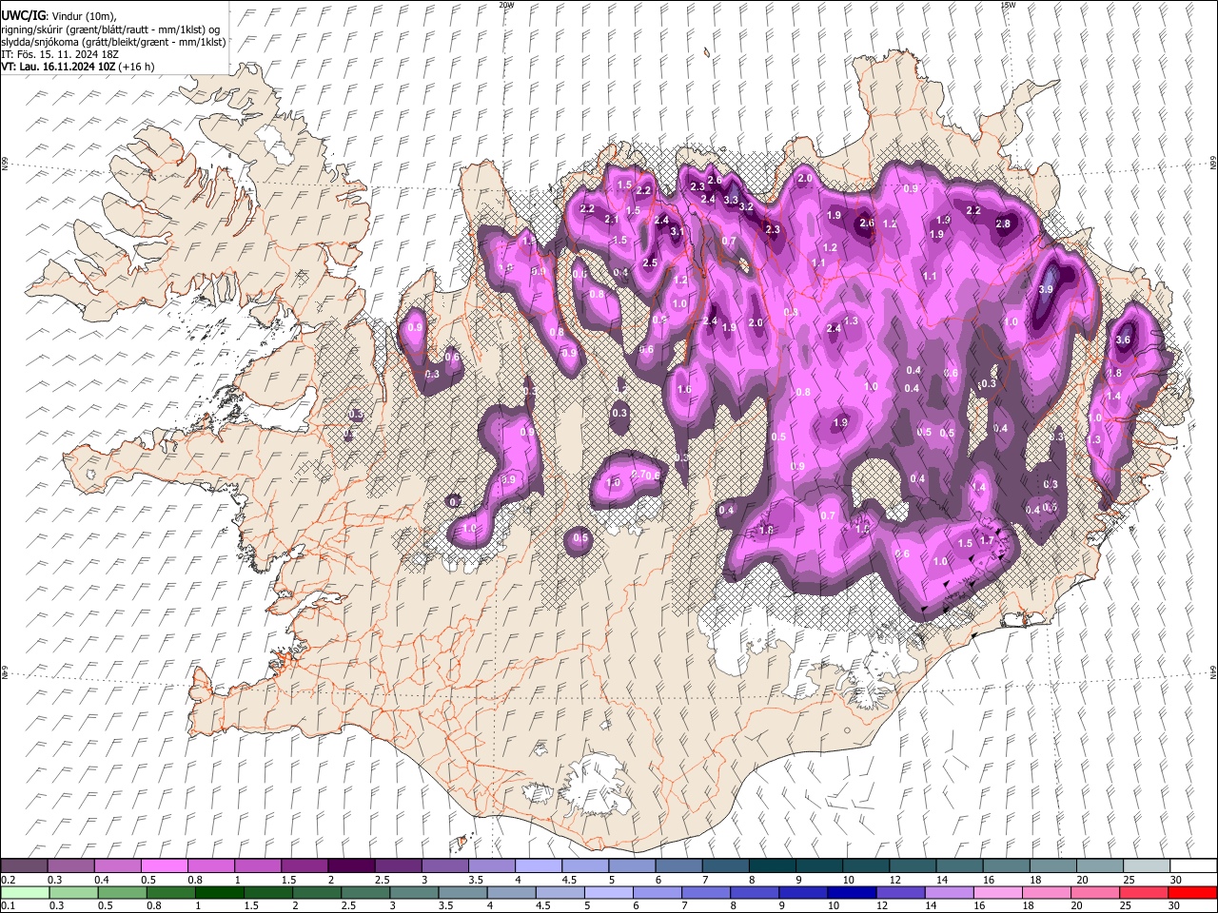Screen dimensions: 1218x913
Task: Click the 3.2 value label on the map
Action: 747,206
